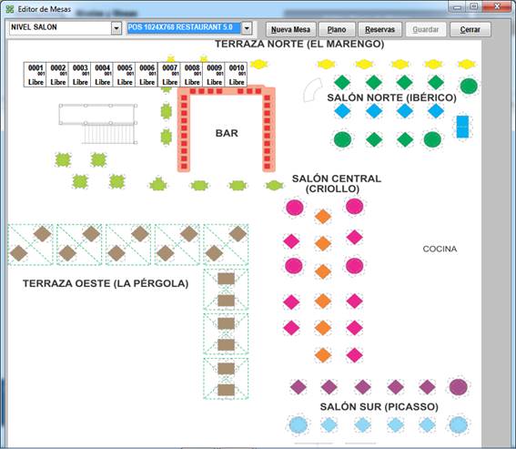516x449 pixels.
Task: Click the Cerrar button
Action: click(470, 30)
